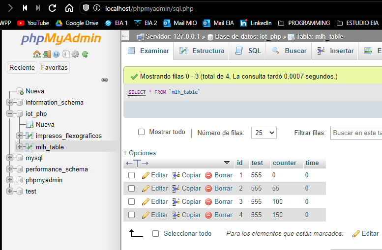Click Base de datos: iot_php breadcrumb
This screenshot has width=382, height=250.
248,37
